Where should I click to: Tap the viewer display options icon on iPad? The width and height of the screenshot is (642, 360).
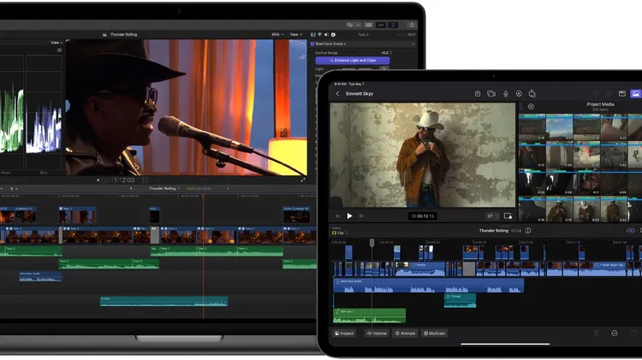click(508, 216)
